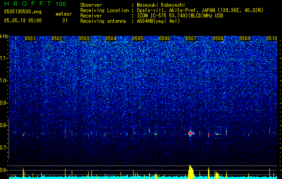The width and height of the screenshot is (282, 179).
Task: Click the observer name Masayuki Kobayashi
Action: tap(161, 5)
